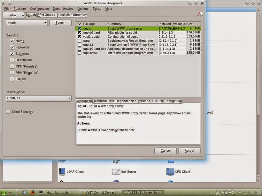Switch to the Technical Data tab
Viewport: 262px width, 196px height.
coord(104,101)
